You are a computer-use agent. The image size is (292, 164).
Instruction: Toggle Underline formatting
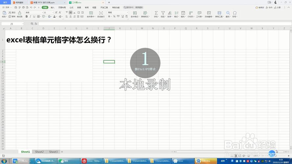click(x=34, y=16)
